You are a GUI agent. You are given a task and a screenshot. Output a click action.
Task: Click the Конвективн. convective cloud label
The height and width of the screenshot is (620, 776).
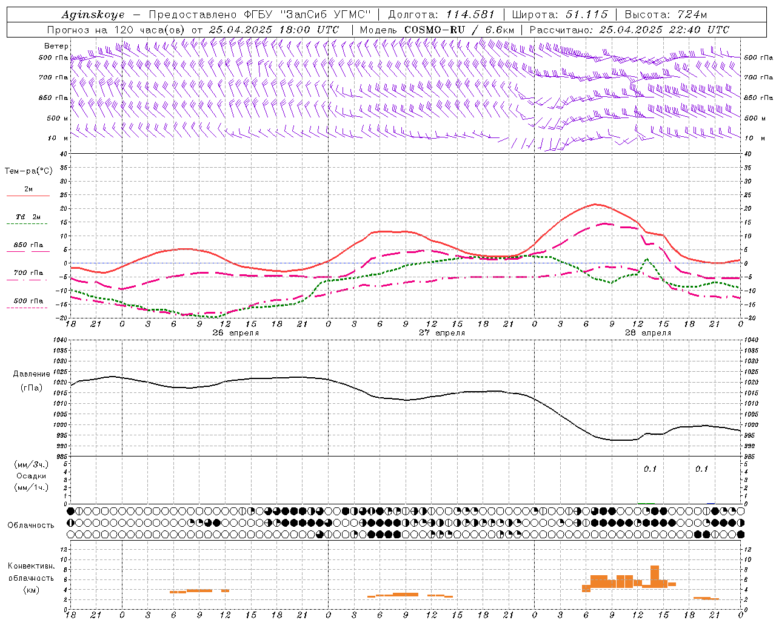click(x=31, y=566)
